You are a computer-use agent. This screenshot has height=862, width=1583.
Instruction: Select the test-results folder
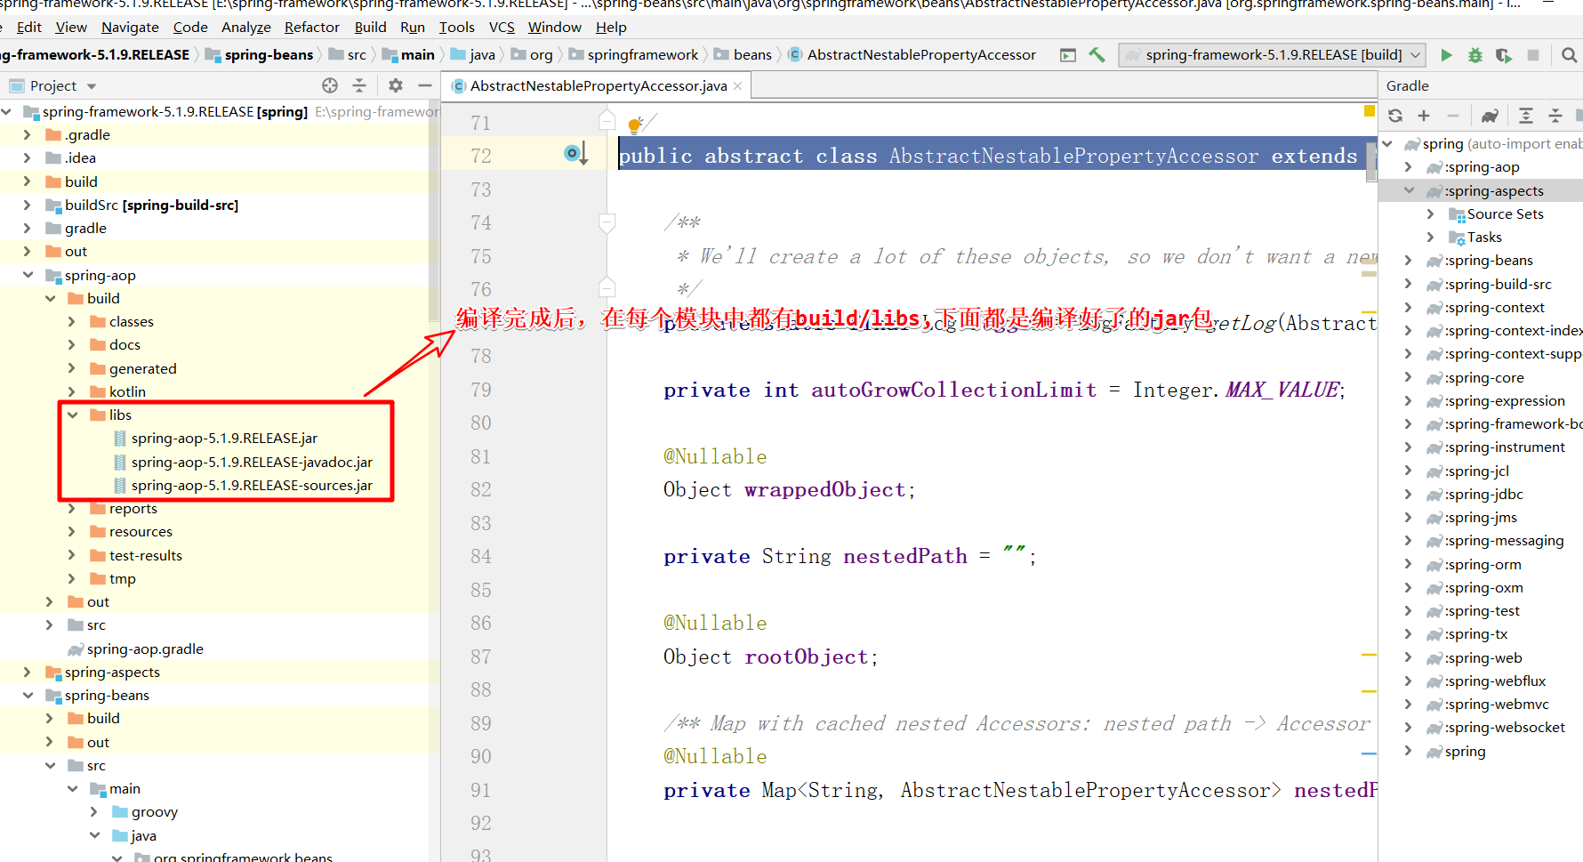tap(145, 556)
